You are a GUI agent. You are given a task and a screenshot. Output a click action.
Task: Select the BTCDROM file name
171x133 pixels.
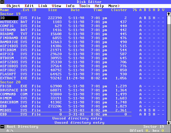click(x=8, y=50)
